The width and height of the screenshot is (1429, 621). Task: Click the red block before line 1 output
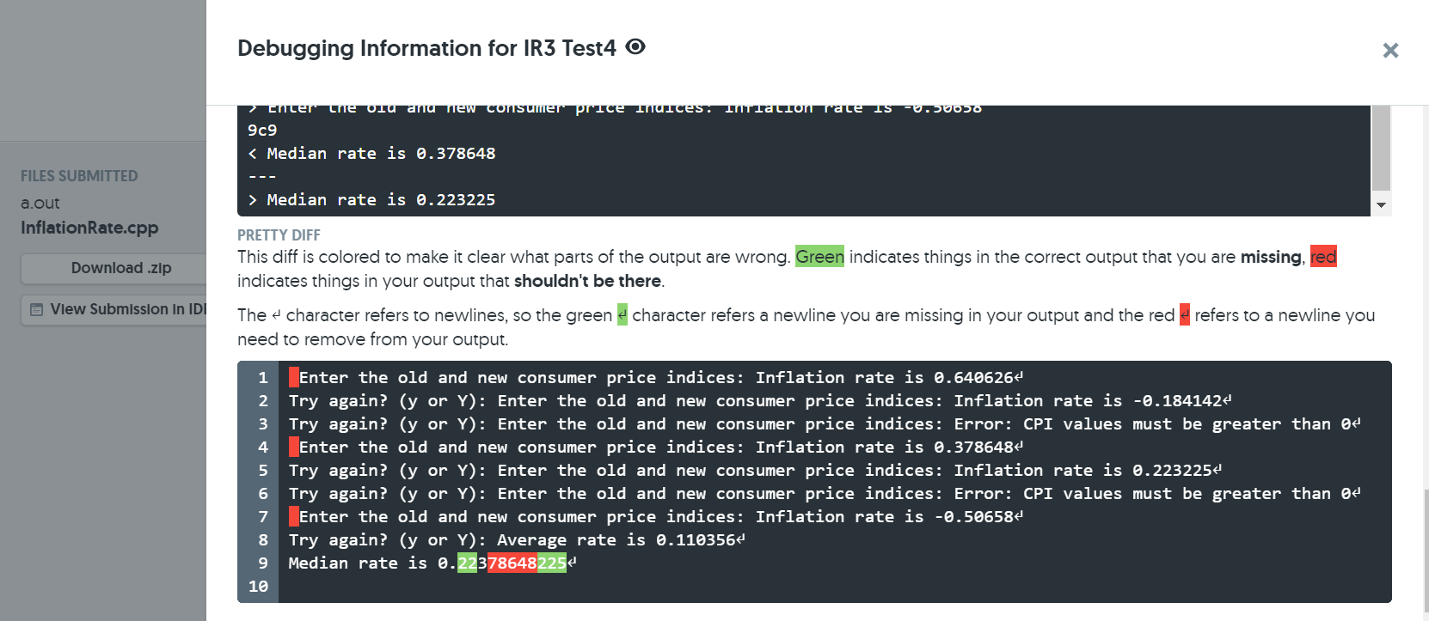(x=293, y=376)
